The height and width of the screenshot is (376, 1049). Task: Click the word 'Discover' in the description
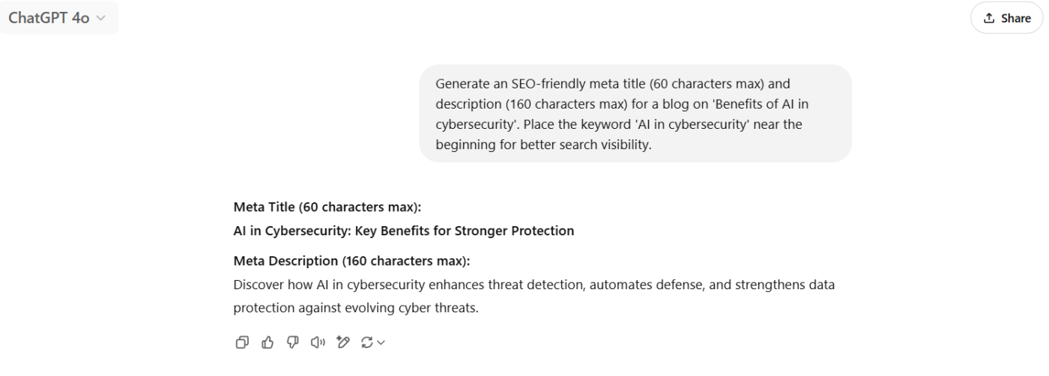point(258,285)
